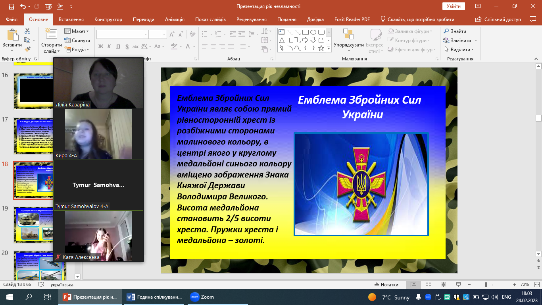Click the zoom slider handle
Image resolution: width=542 pixels, height=305 pixels.
[486, 285]
